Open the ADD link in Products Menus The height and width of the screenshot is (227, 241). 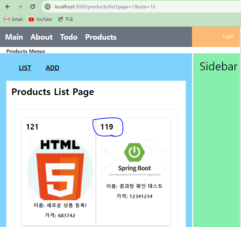point(52,68)
